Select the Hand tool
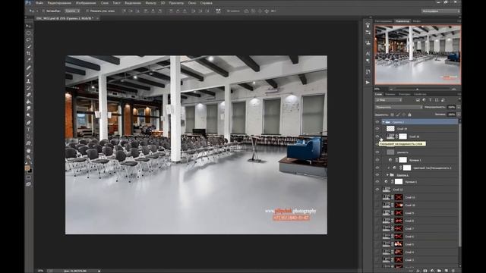Screen dimensions: 486x273 click(29, 150)
